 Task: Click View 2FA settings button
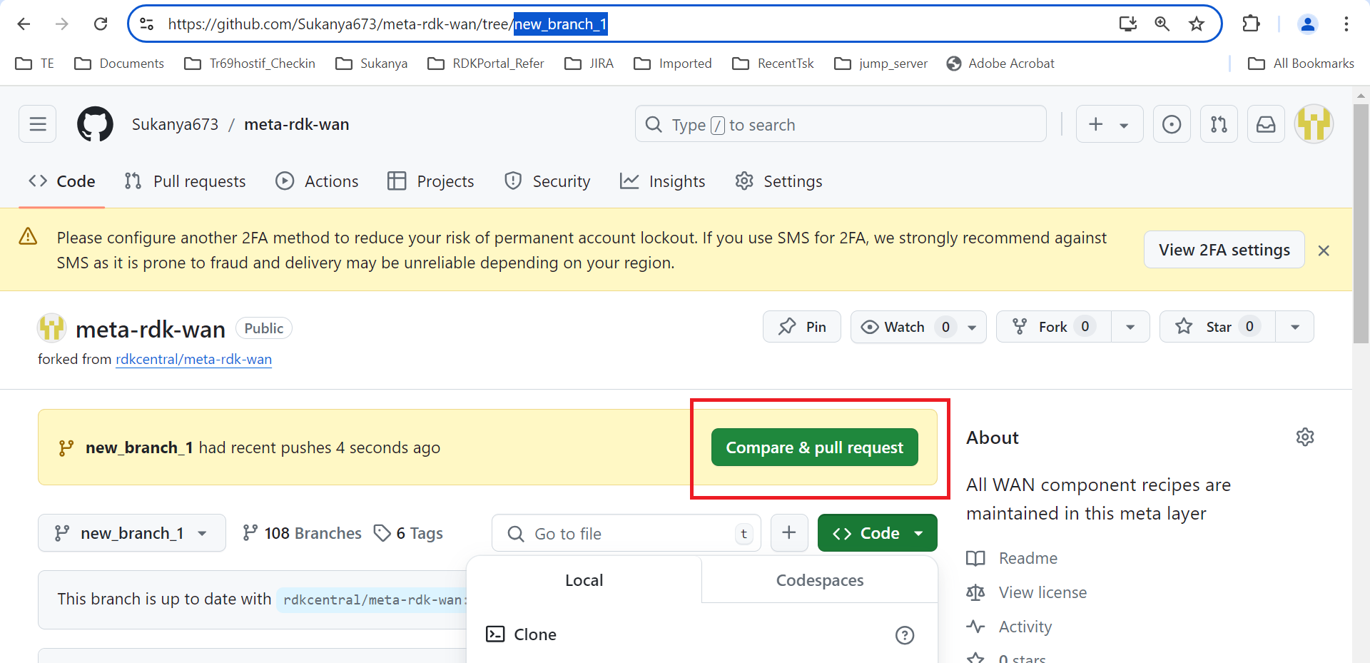point(1224,250)
